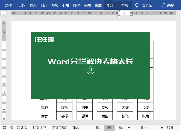Select the table tools 设计 tab
The height and width of the screenshot is (131, 181).
(x=111, y=5)
